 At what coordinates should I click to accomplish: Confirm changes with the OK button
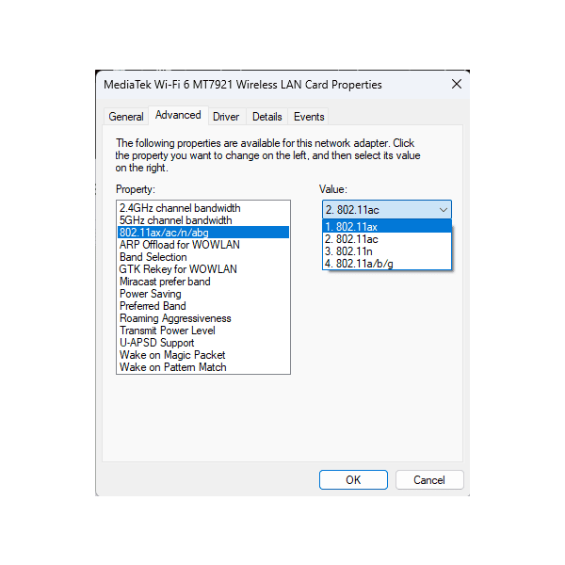pos(353,479)
